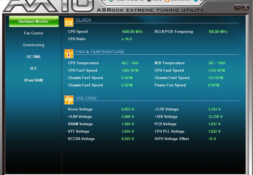Click the ASRock Extreme Tuning Utility title
The height and width of the screenshot is (175, 253).
pos(150,10)
